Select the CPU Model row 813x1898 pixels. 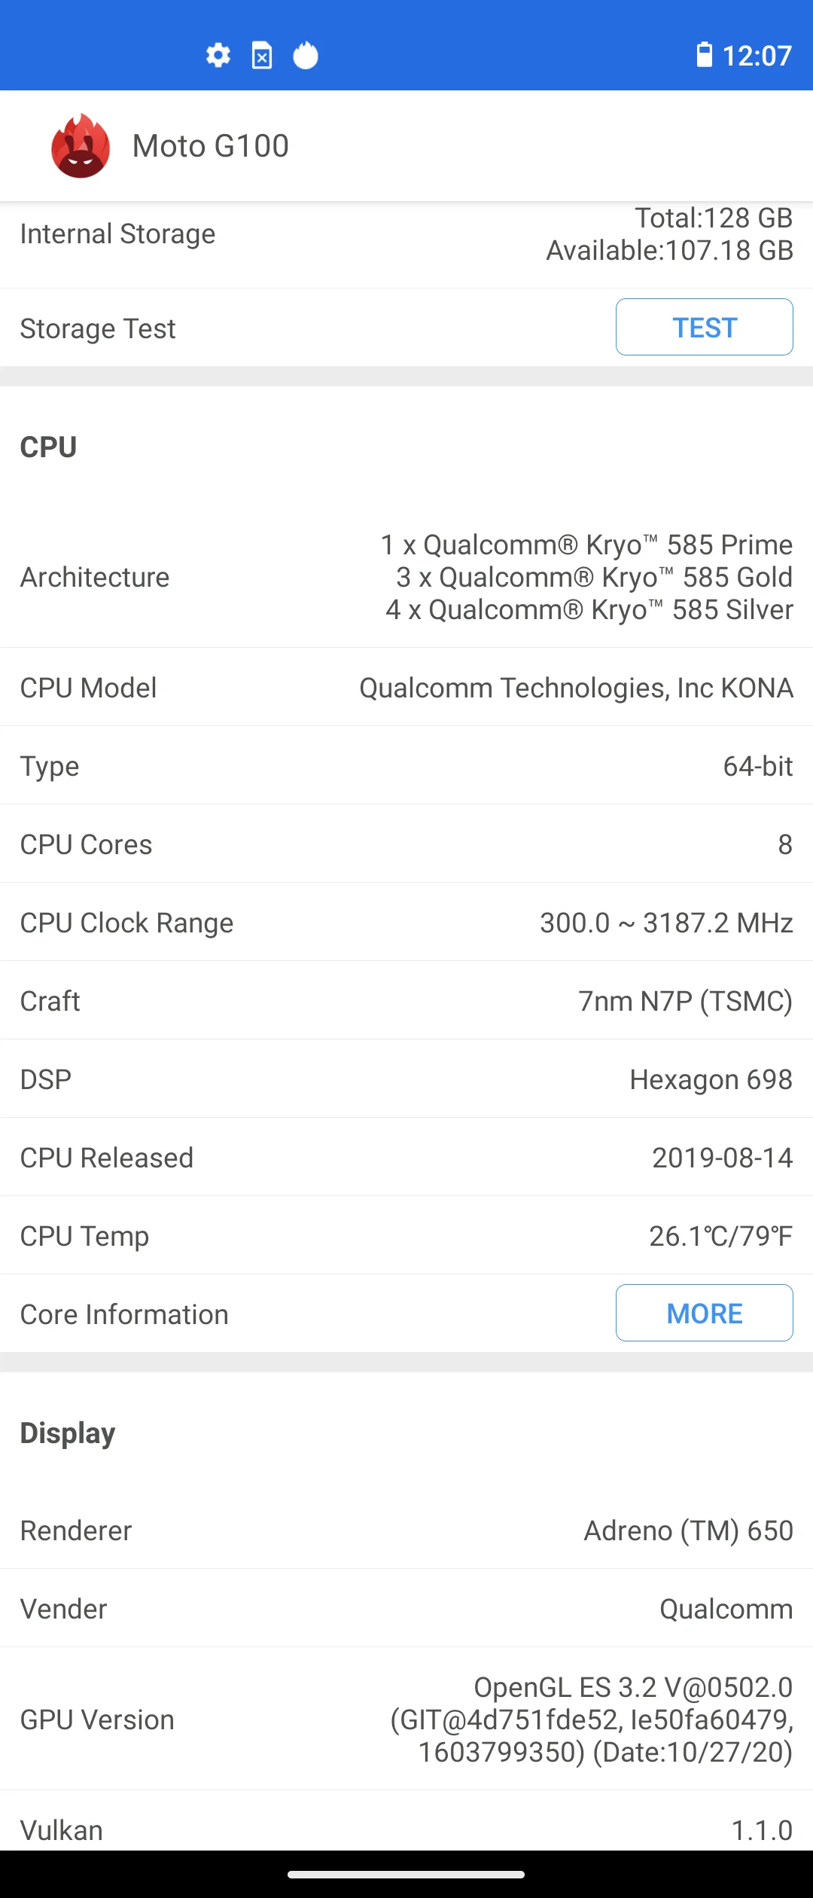[x=406, y=688]
